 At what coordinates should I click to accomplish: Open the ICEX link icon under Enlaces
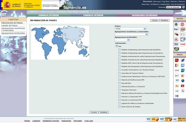(177, 60)
